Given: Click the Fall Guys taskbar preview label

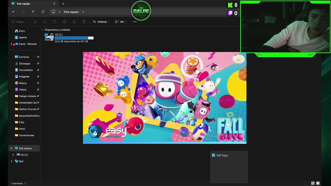Looking at the screenshot, I should 222,155.
